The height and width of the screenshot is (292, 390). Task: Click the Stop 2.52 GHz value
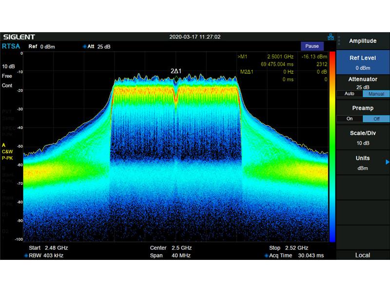point(289,248)
